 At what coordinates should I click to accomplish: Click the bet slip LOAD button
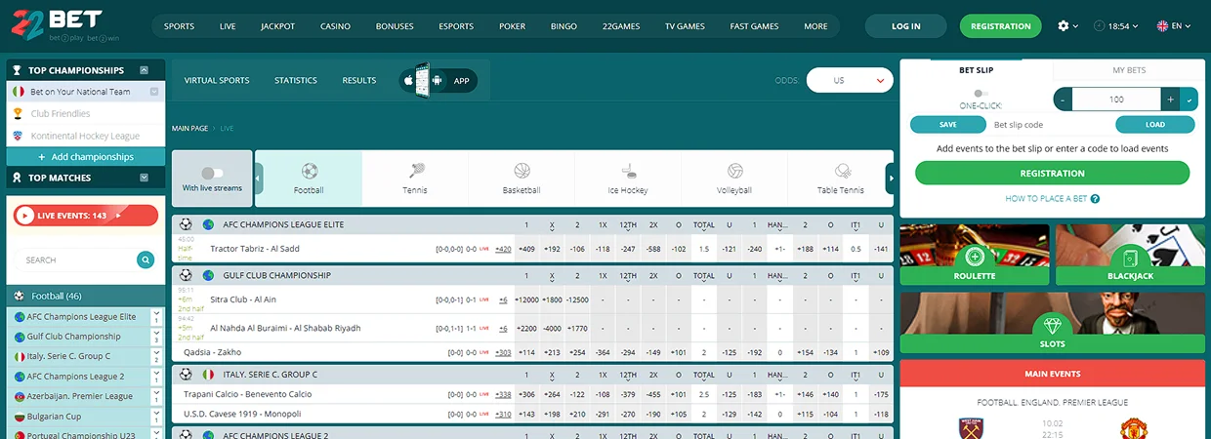[1155, 125]
